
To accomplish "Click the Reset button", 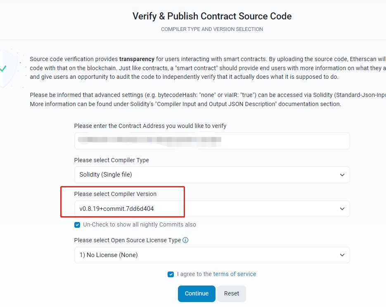I will pyautogui.click(x=232, y=293).
